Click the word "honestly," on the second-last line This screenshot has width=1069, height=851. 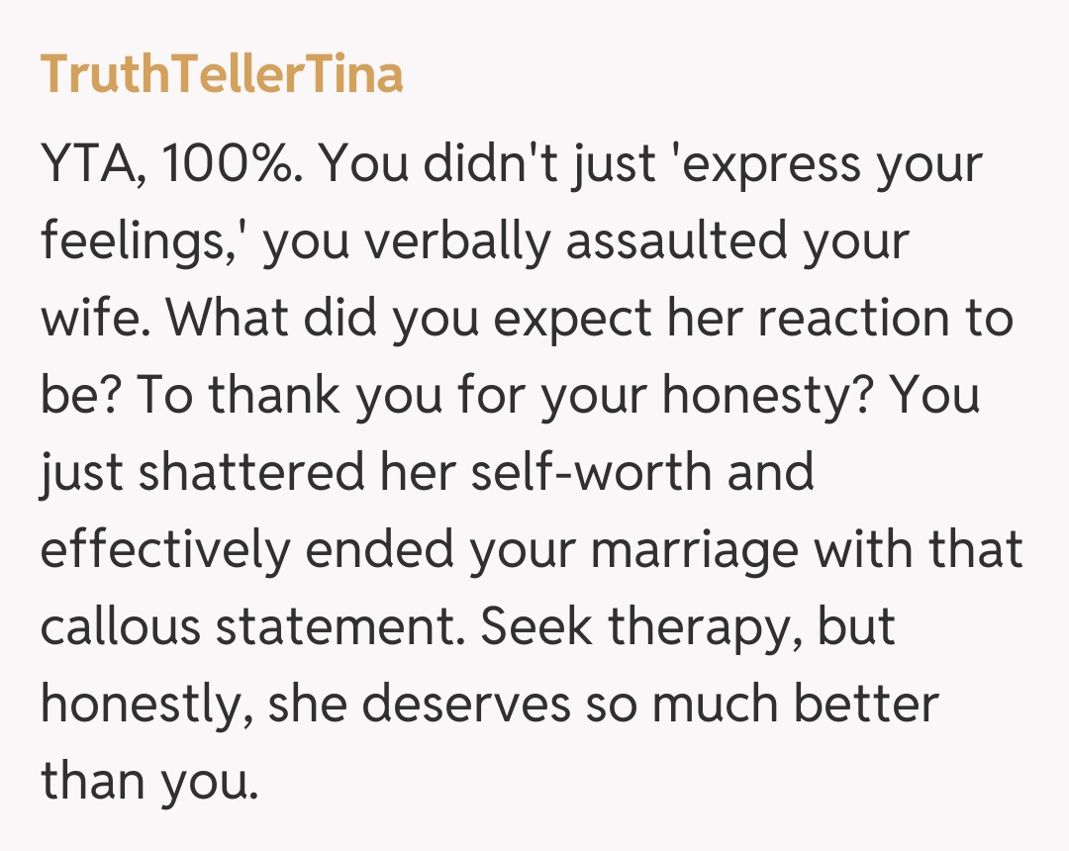(146, 702)
